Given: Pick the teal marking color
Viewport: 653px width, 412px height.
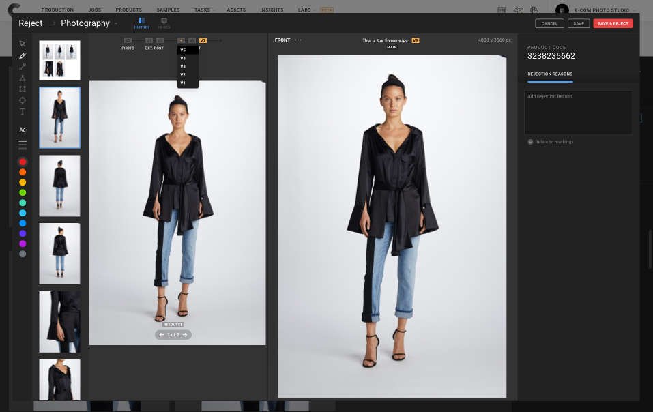Looking at the screenshot, I should 23,203.
